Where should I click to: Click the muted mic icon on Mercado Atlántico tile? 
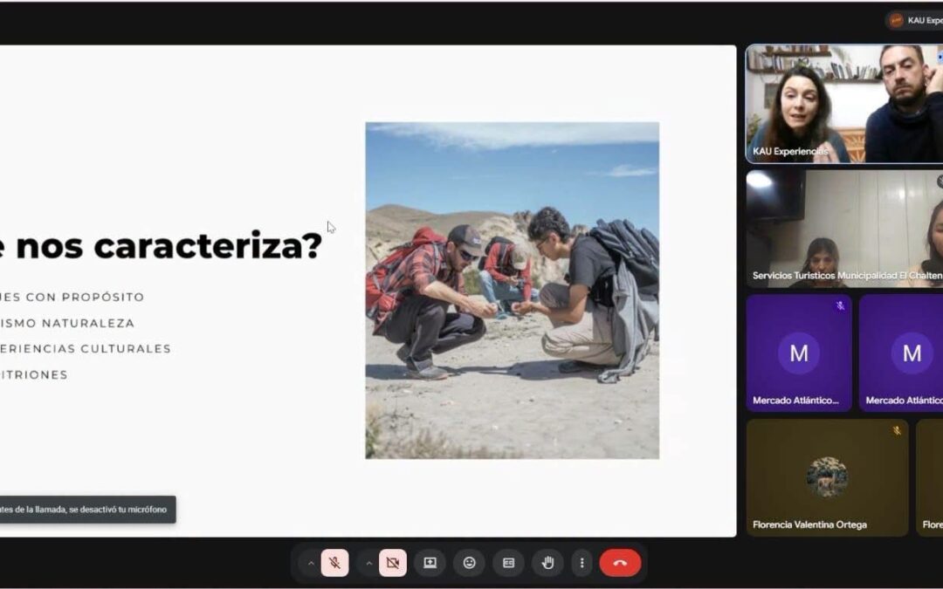pos(840,306)
